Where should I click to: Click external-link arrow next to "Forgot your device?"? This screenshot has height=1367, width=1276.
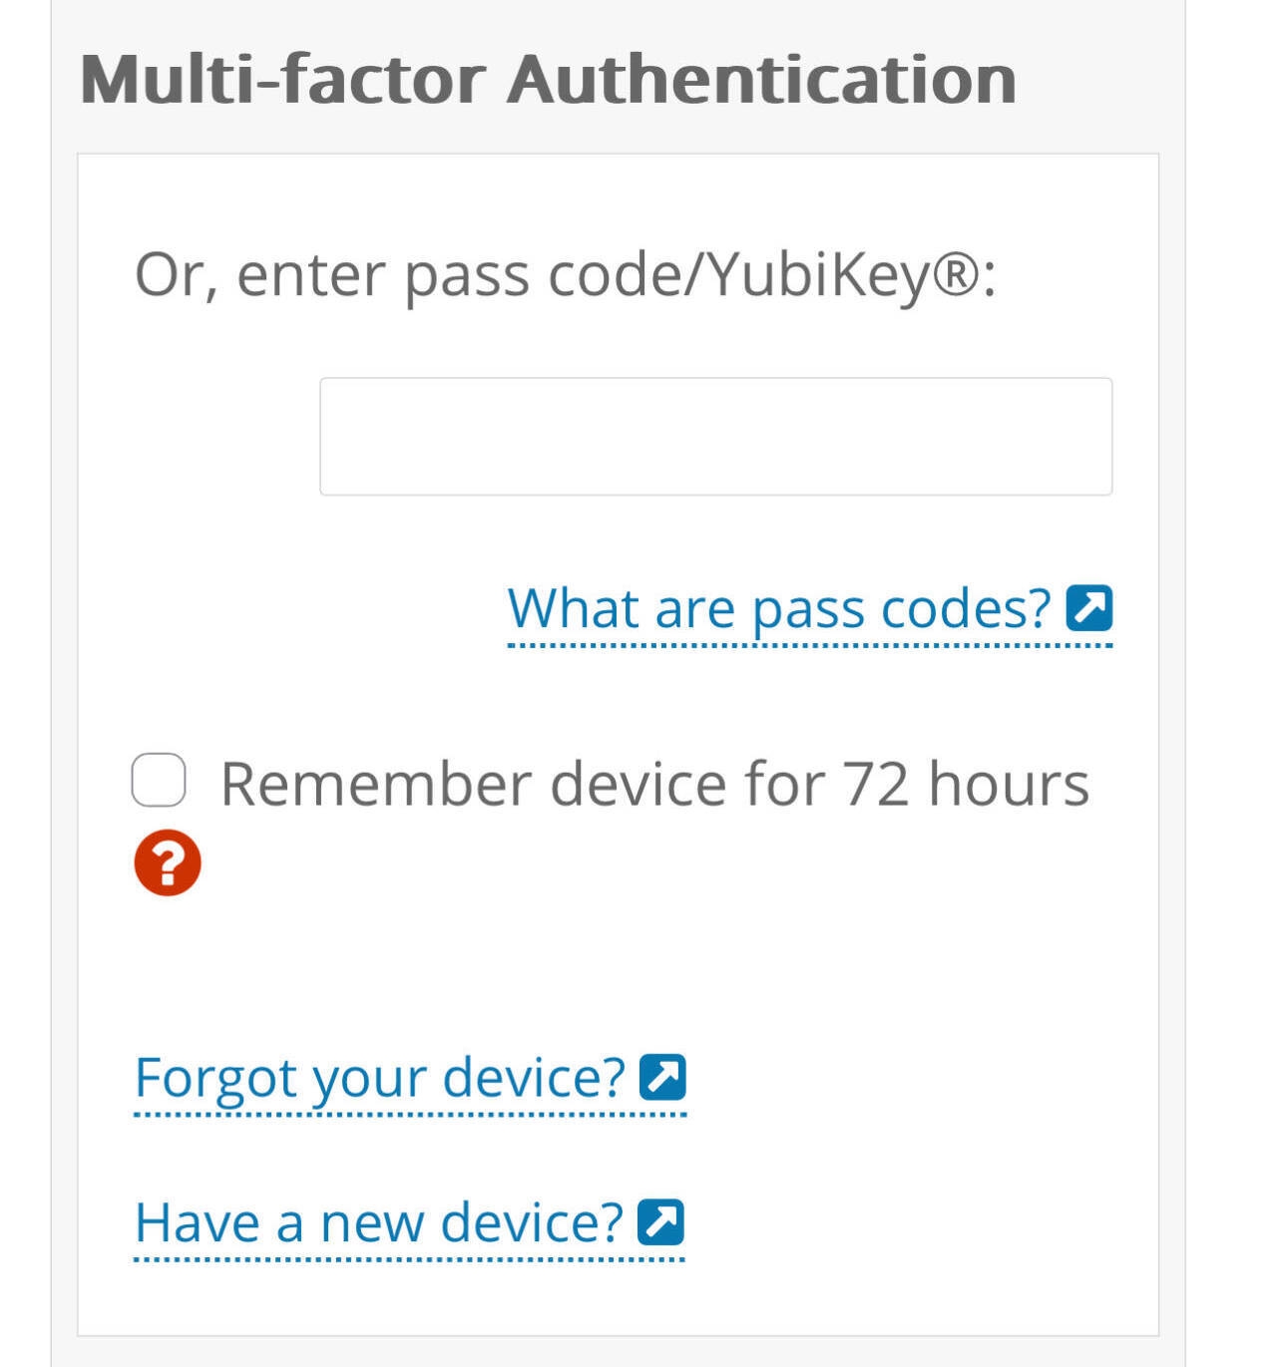coord(662,1077)
